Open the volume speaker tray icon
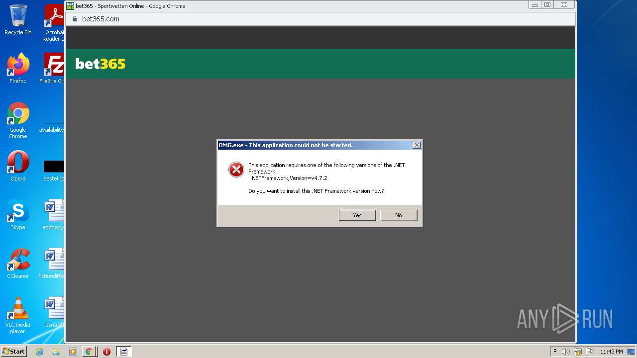 [x=566, y=352]
